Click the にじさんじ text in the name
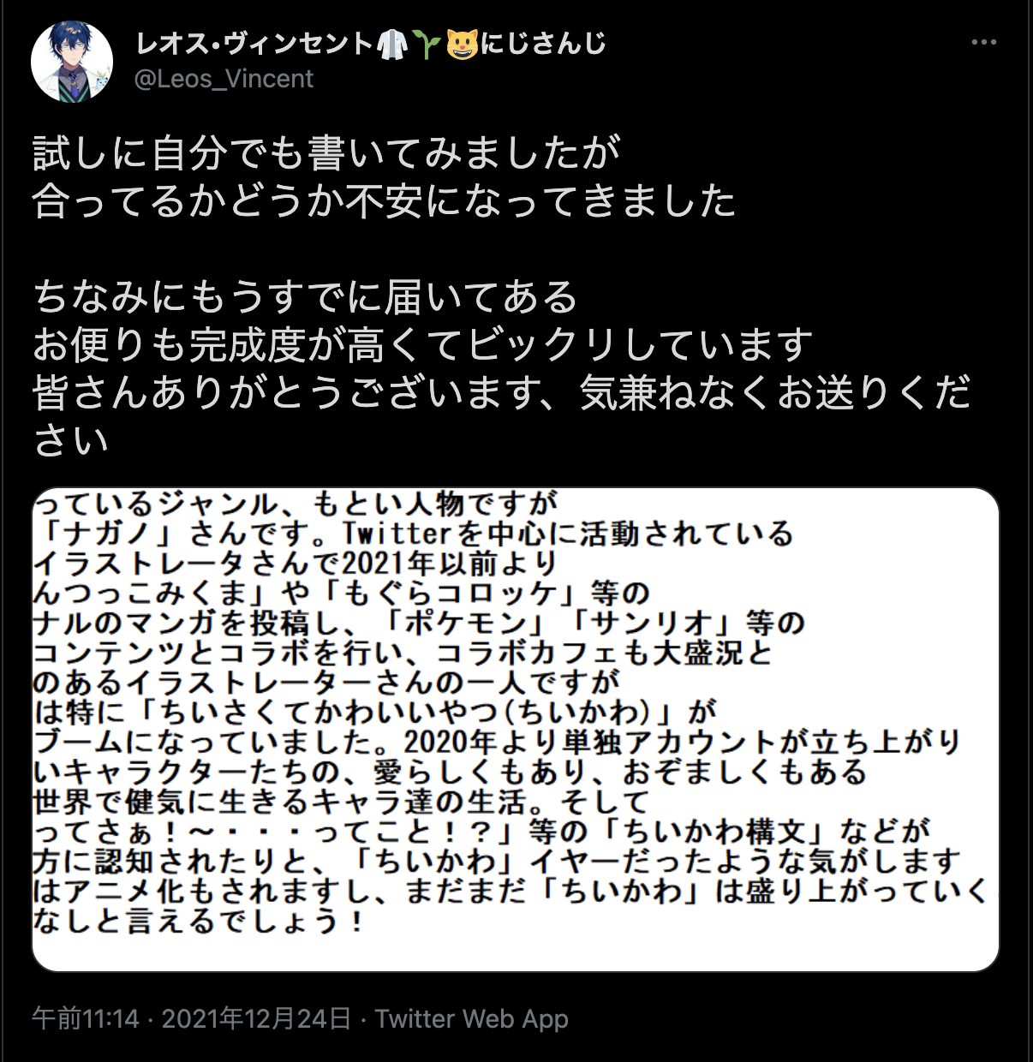This screenshot has width=1033, height=1062. 543,43
